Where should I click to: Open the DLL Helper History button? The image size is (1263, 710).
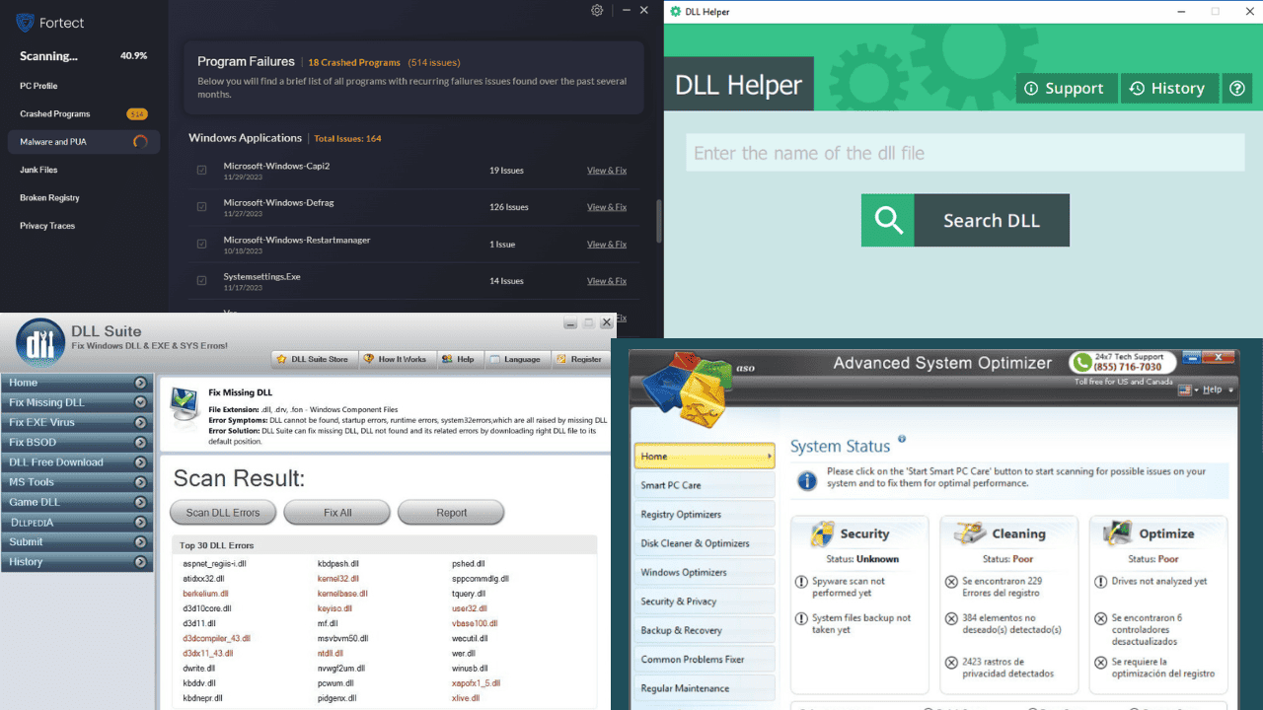pyautogui.click(x=1168, y=88)
